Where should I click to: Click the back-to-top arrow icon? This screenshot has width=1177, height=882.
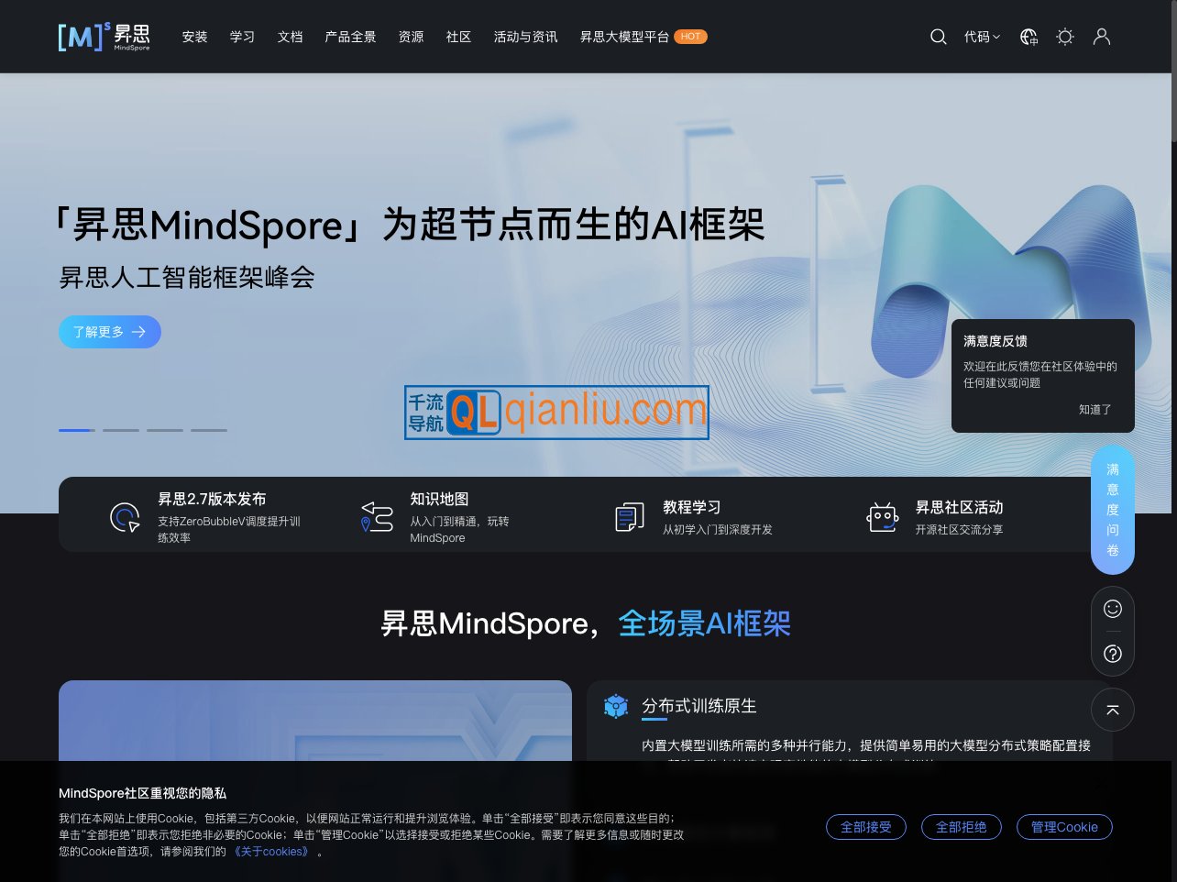pos(1112,710)
